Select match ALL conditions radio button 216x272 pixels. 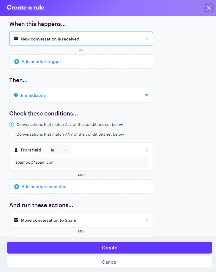(x=12, y=125)
